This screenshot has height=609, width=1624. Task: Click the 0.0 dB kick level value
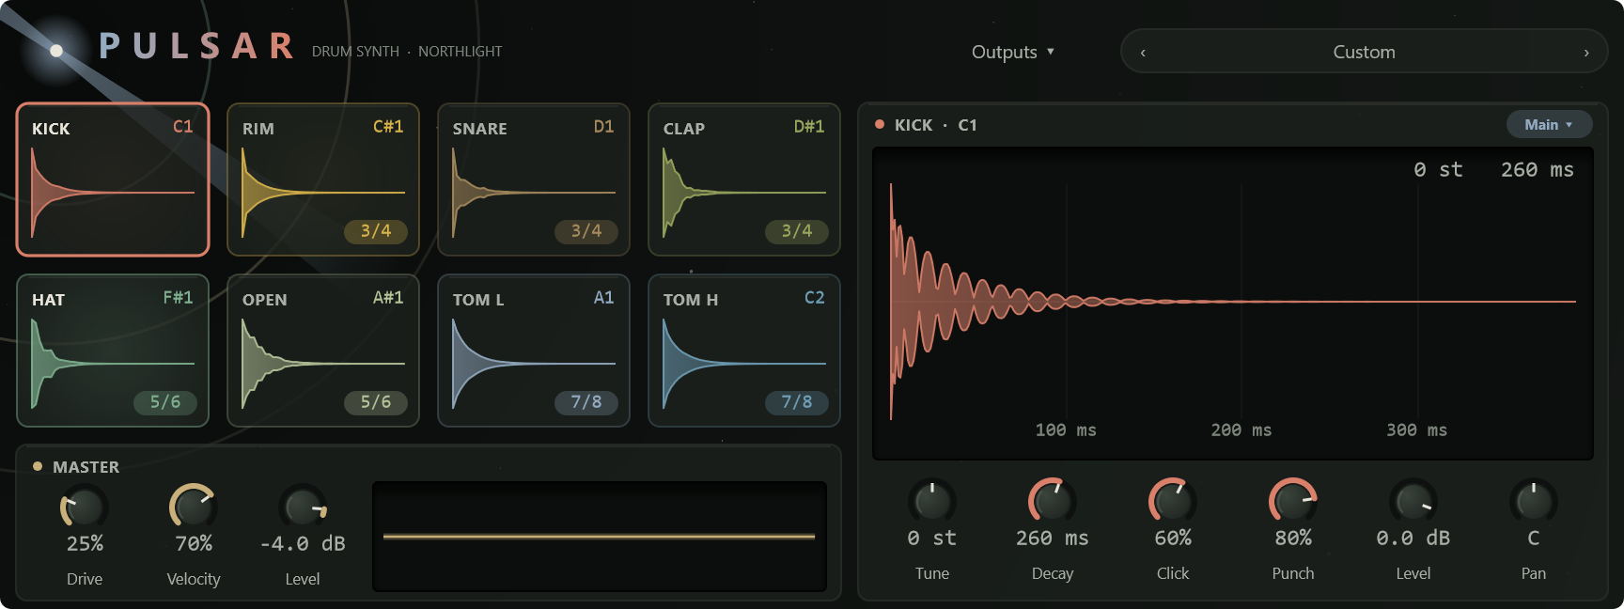point(1413,539)
